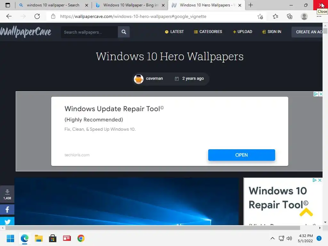328x246 pixels.
Task: Open clock showing 4:32 PM
Action: coord(305,238)
